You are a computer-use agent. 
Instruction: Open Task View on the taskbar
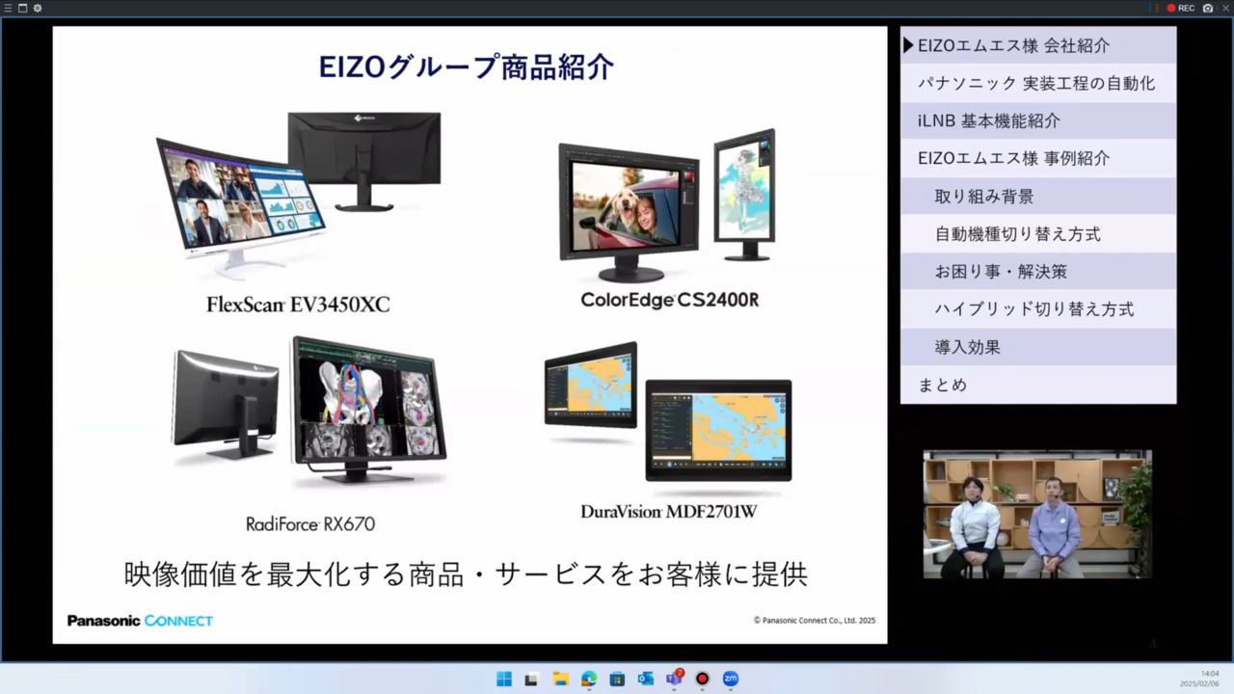[x=531, y=679]
